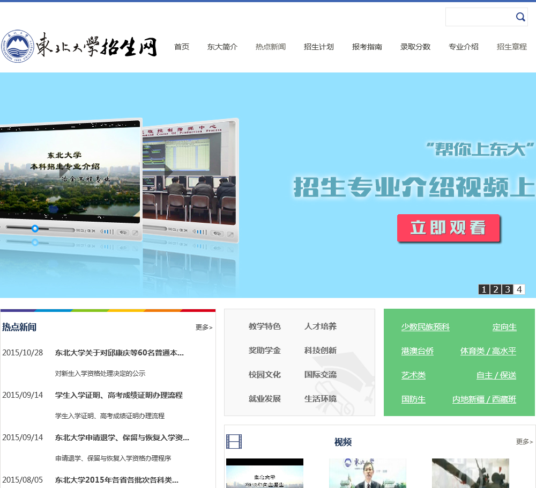Open news 东北大学关于对邱康庆等60名普通本...
The height and width of the screenshot is (488, 536).
pyautogui.click(x=120, y=353)
